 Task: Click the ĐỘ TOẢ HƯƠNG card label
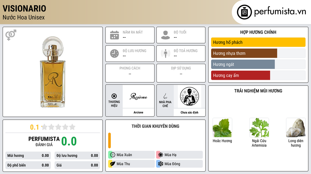click(x=186, y=51)
